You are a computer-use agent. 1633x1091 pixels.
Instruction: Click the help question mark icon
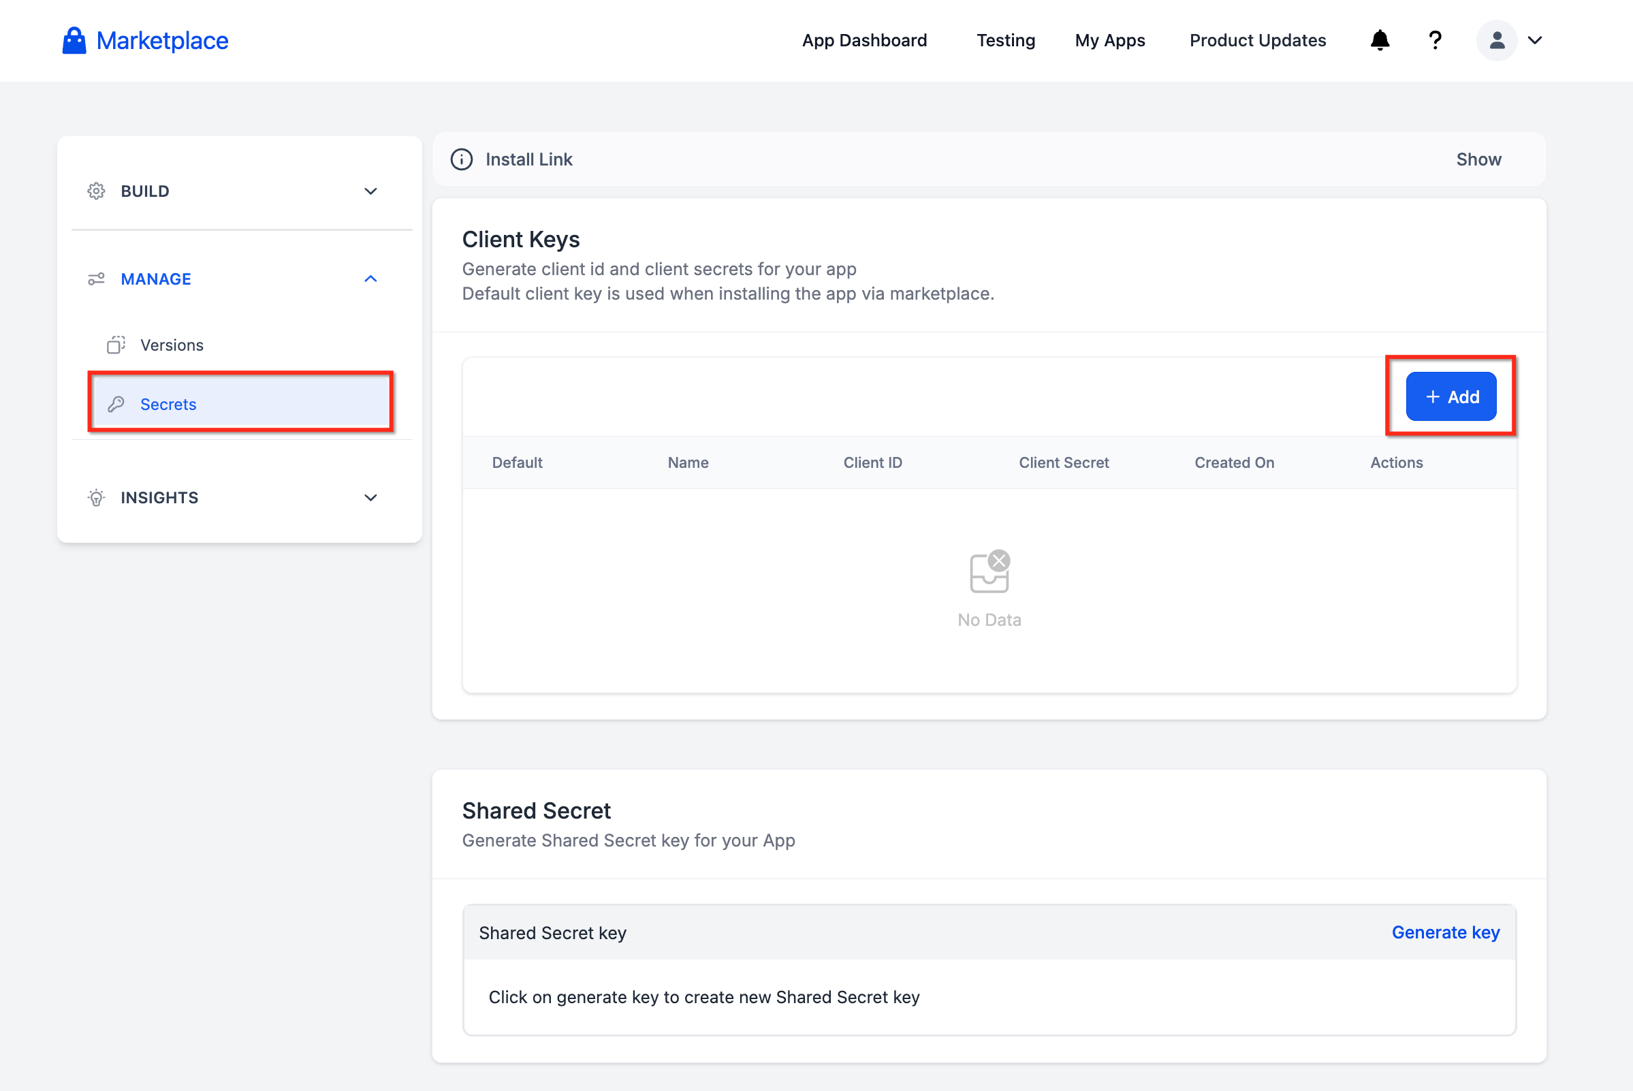(1435, 40)
